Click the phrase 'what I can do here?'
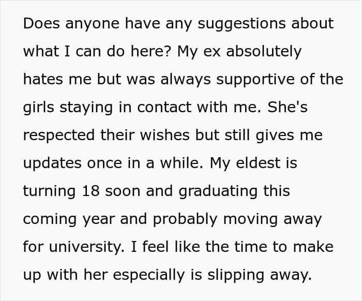Image resolution: width=362 pixels, height=301 pixels. click(97, 51)
